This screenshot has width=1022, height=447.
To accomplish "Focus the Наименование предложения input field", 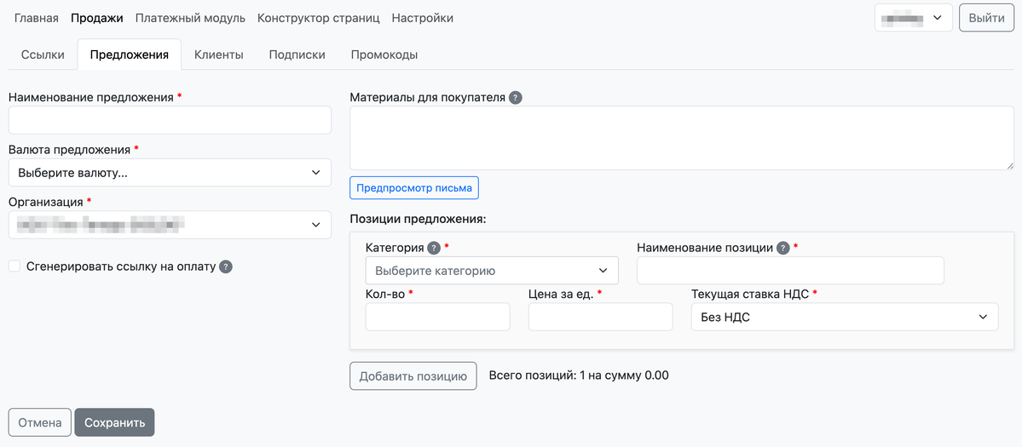I will pyautogui.click(x=170, y=121).
